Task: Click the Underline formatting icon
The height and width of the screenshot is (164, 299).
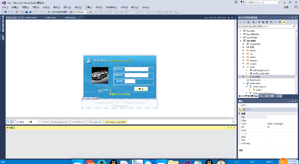Action: [x=157, y=12]
